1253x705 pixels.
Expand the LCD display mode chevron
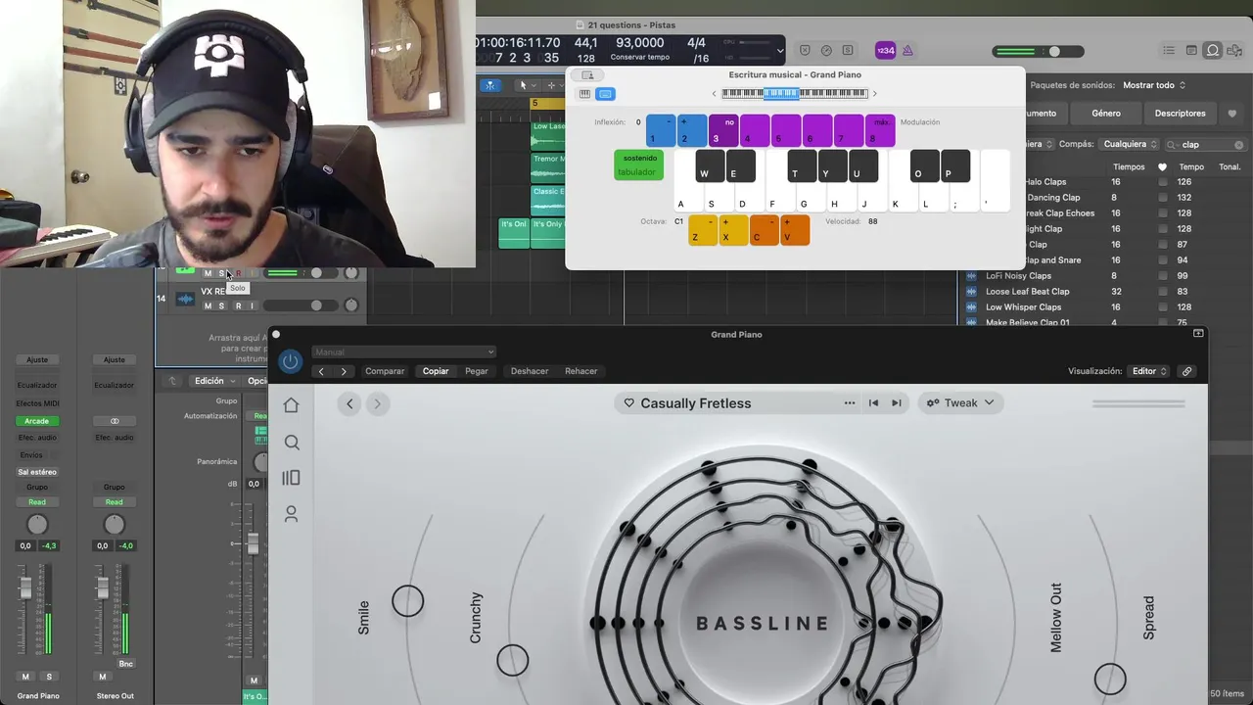(780, 50)
